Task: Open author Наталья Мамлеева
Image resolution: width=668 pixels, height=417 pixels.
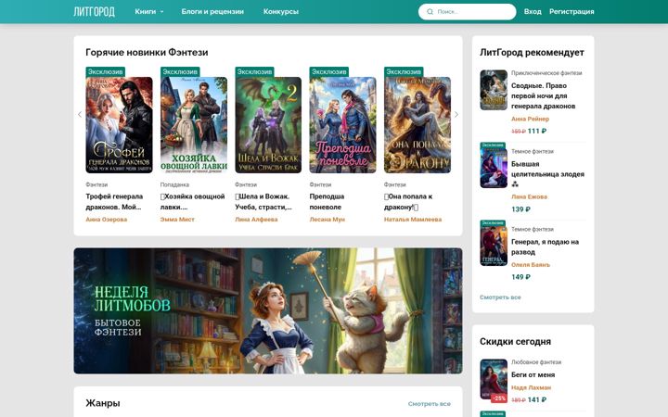Action: pos(413,220)
